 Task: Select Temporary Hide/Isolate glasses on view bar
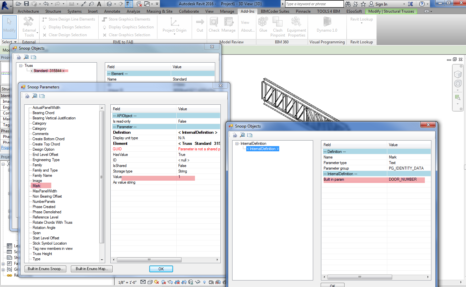coord(197,282)
